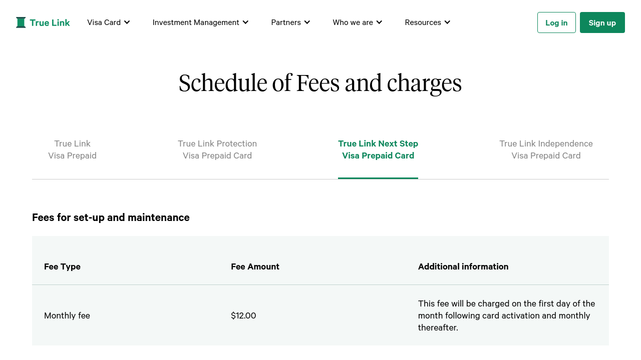The height and width of the screenshot is (360, 641).
Task: Click the True Link brand name text
Action: click(50, 22)
